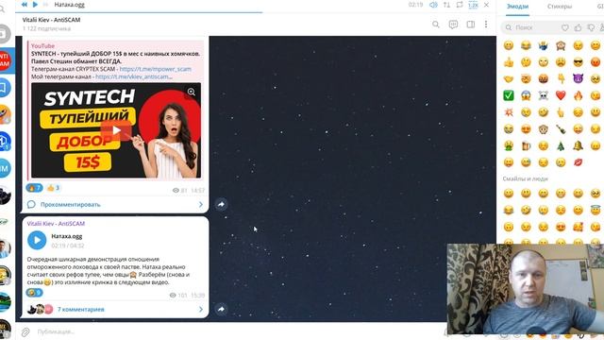Zoom the YouTube preview magnifier icon
The width and height of the screenshot is (604, 340).
191,92
